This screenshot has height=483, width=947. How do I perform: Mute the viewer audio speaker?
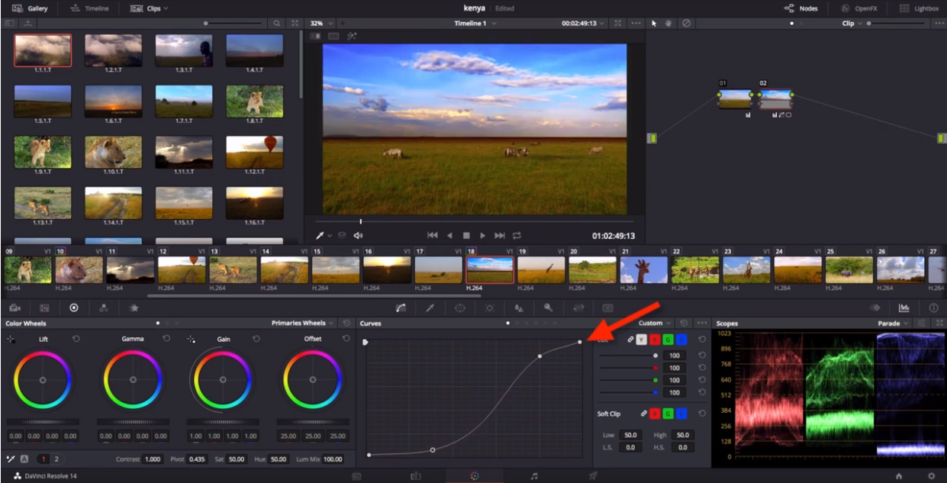(358, 236)
